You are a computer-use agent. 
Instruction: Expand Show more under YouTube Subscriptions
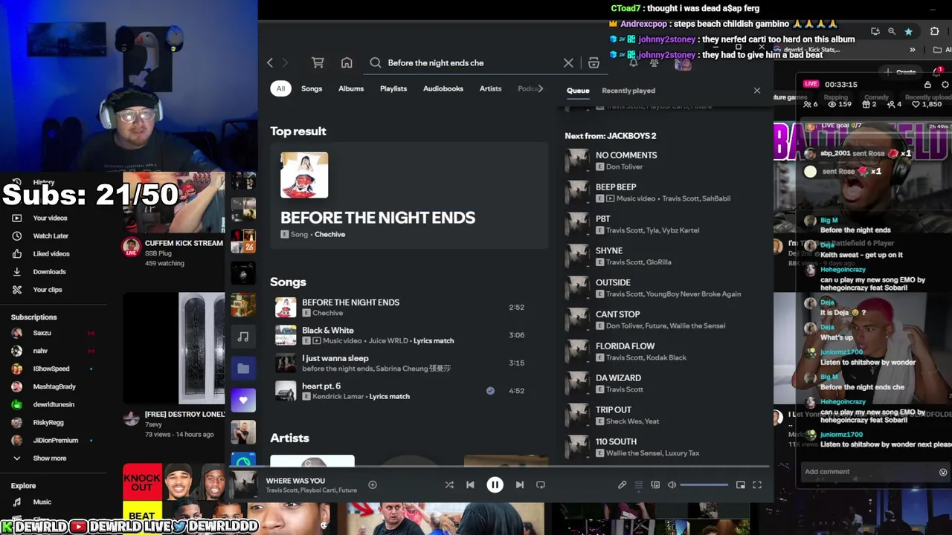51,458
